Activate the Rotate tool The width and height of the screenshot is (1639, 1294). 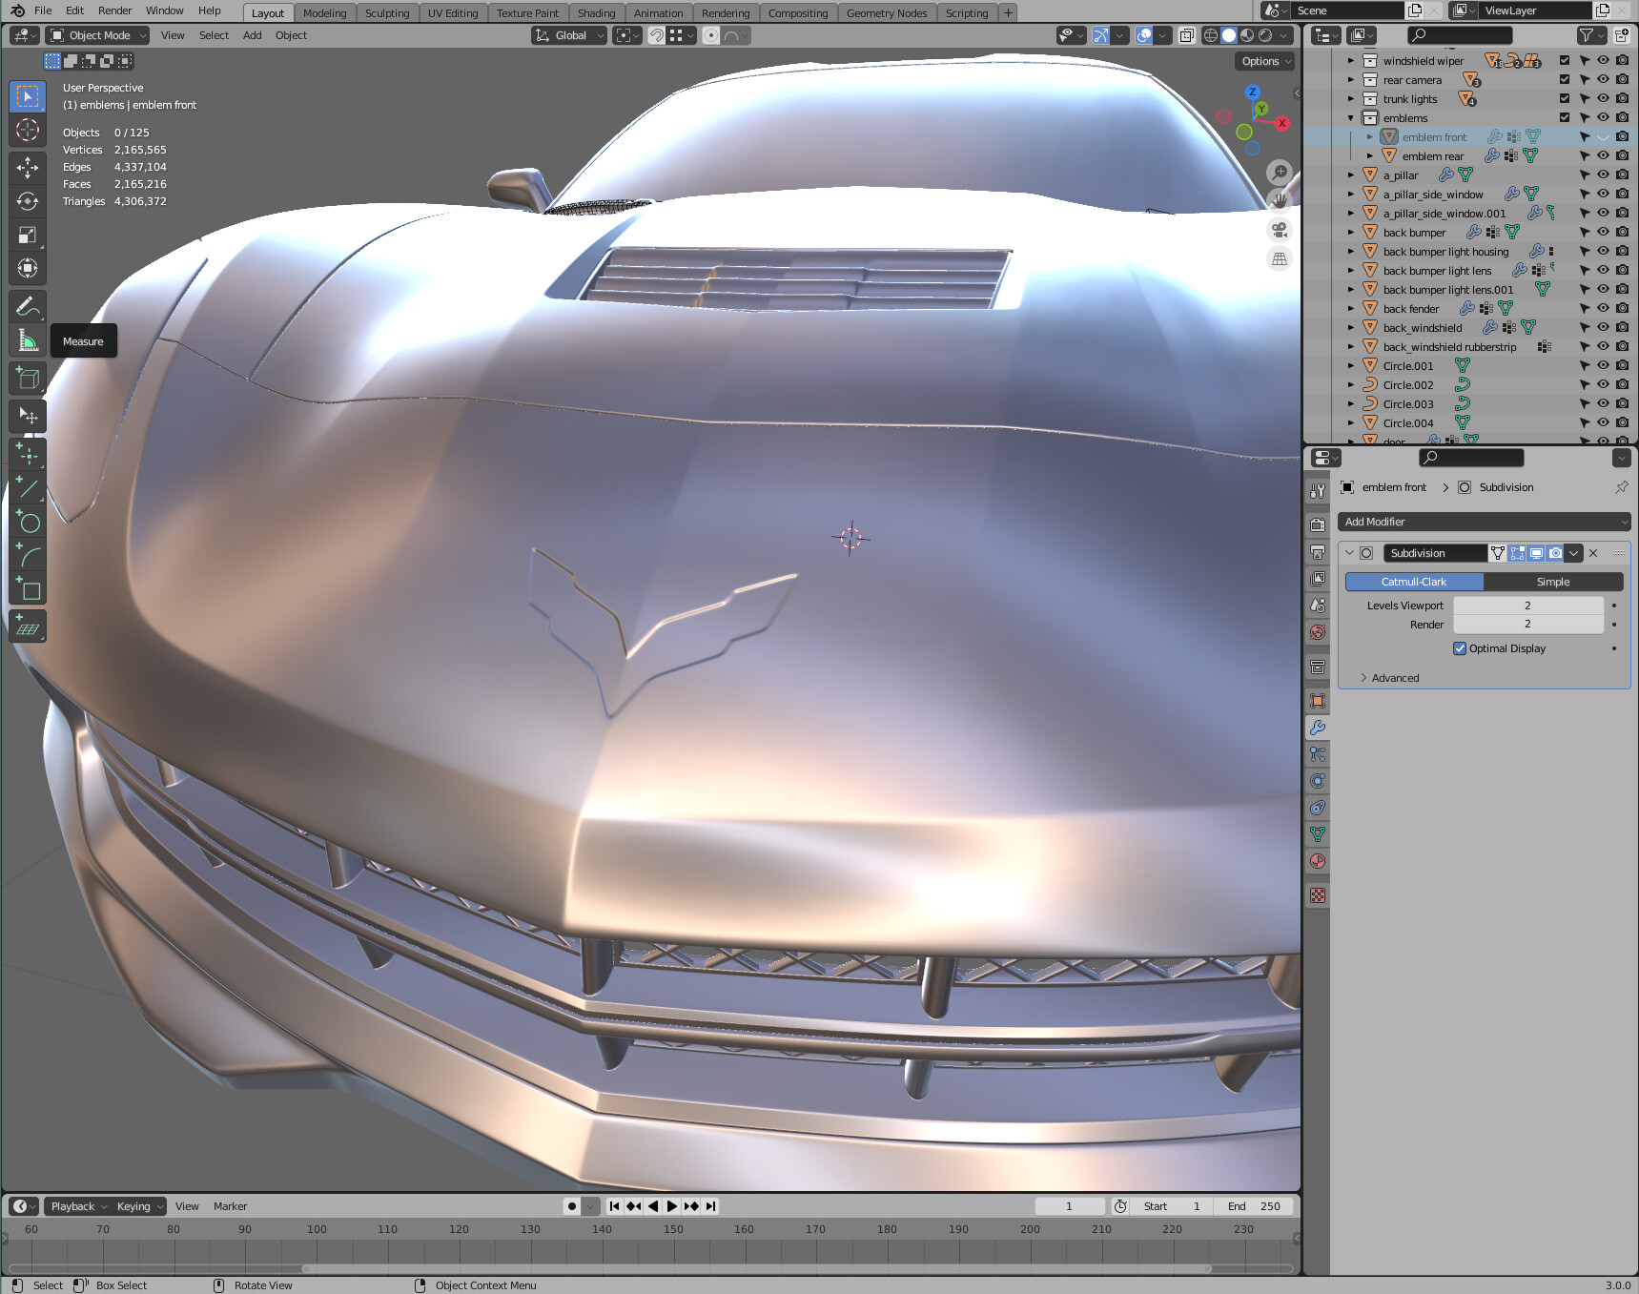pos(28,201)
